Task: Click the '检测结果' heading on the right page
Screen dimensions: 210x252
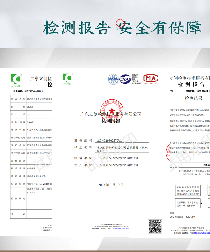Action: [193, 98]
